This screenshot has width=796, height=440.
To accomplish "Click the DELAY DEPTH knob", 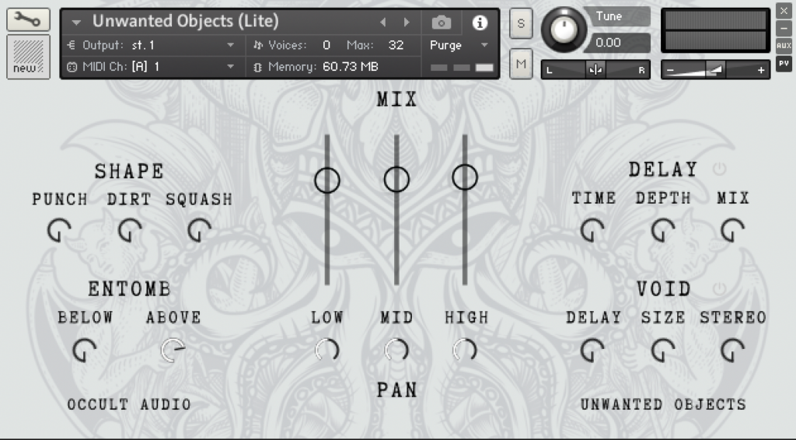I will 663,231.
